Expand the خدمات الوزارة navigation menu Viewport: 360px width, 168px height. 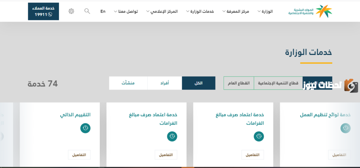[200, 12]
